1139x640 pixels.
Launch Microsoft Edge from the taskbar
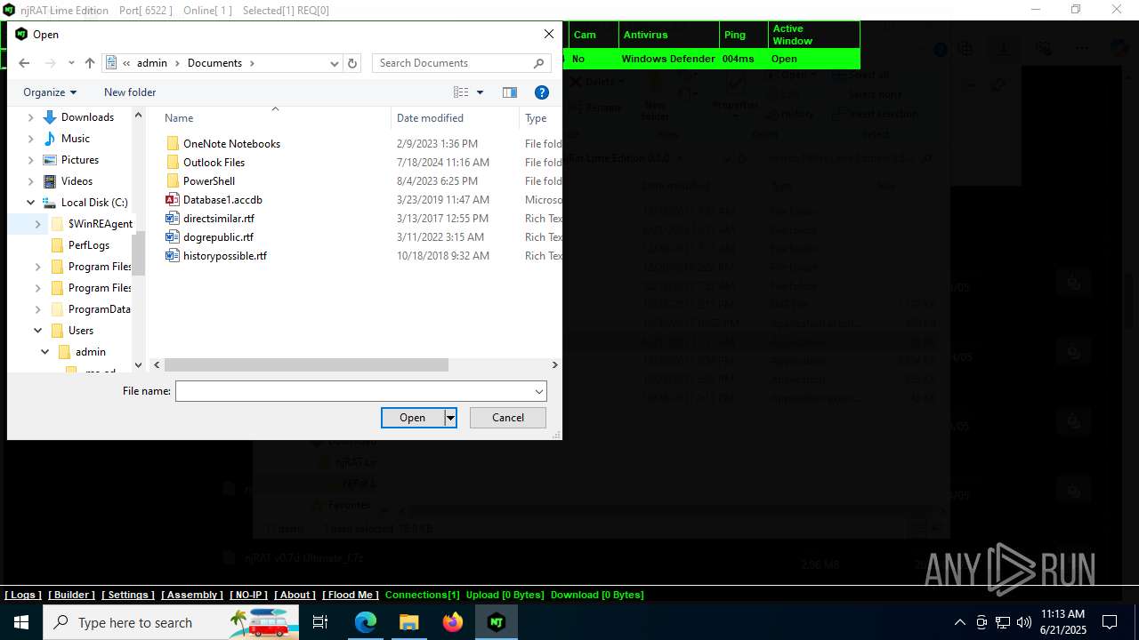click(366, 622)
